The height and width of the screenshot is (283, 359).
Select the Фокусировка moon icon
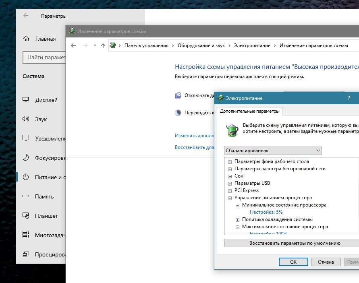pyautogui.click(x=26, y=158)
